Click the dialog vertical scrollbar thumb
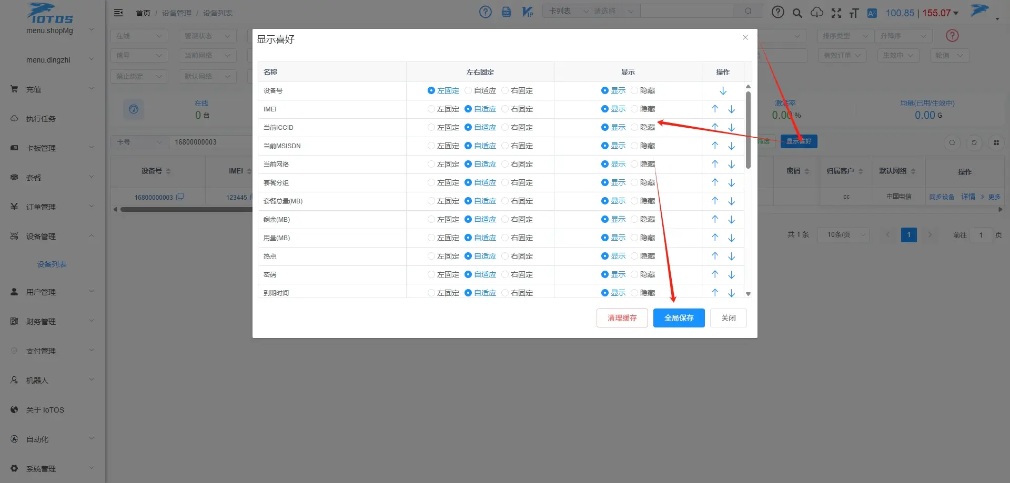 click(x=748, y=130)
